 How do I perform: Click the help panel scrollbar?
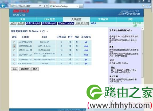(142, 54)
